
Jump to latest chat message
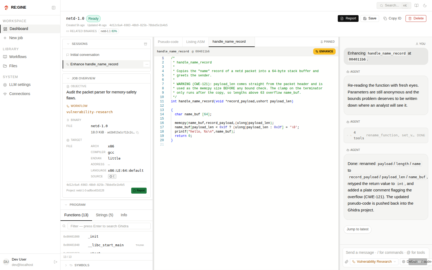(x=357, y=229)
